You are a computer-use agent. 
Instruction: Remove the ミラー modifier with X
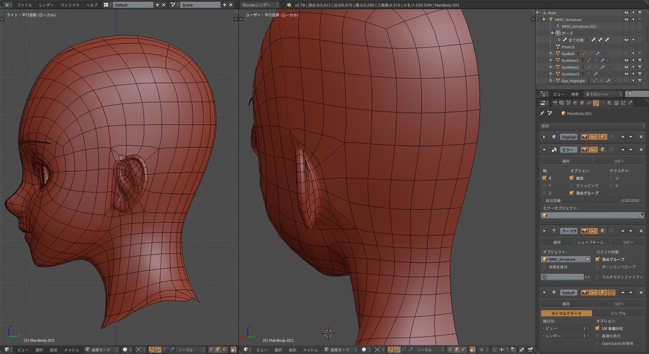coord(640,149)
